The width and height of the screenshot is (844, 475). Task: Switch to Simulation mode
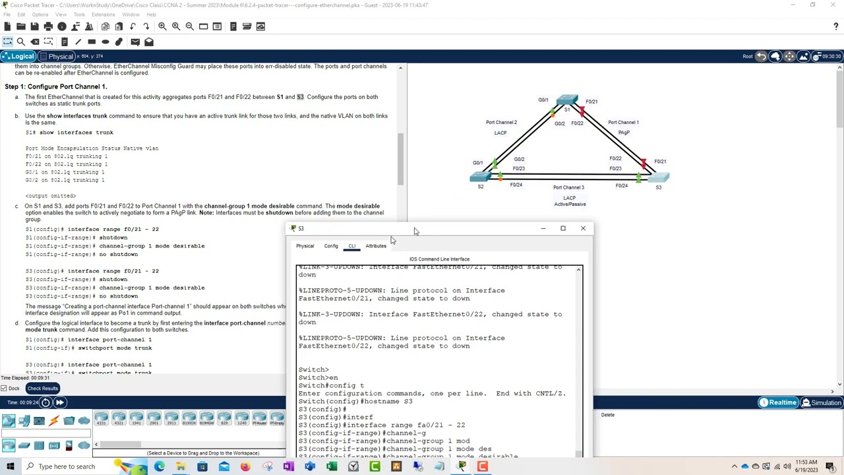[822, 402]
